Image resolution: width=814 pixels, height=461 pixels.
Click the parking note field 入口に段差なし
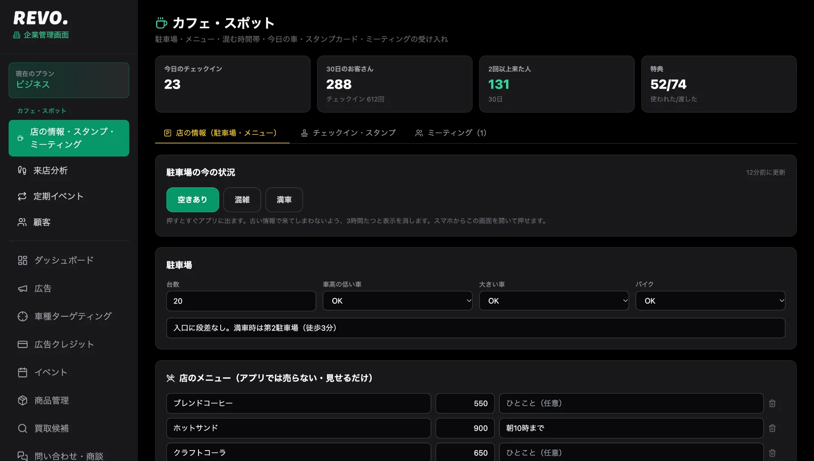476,328
